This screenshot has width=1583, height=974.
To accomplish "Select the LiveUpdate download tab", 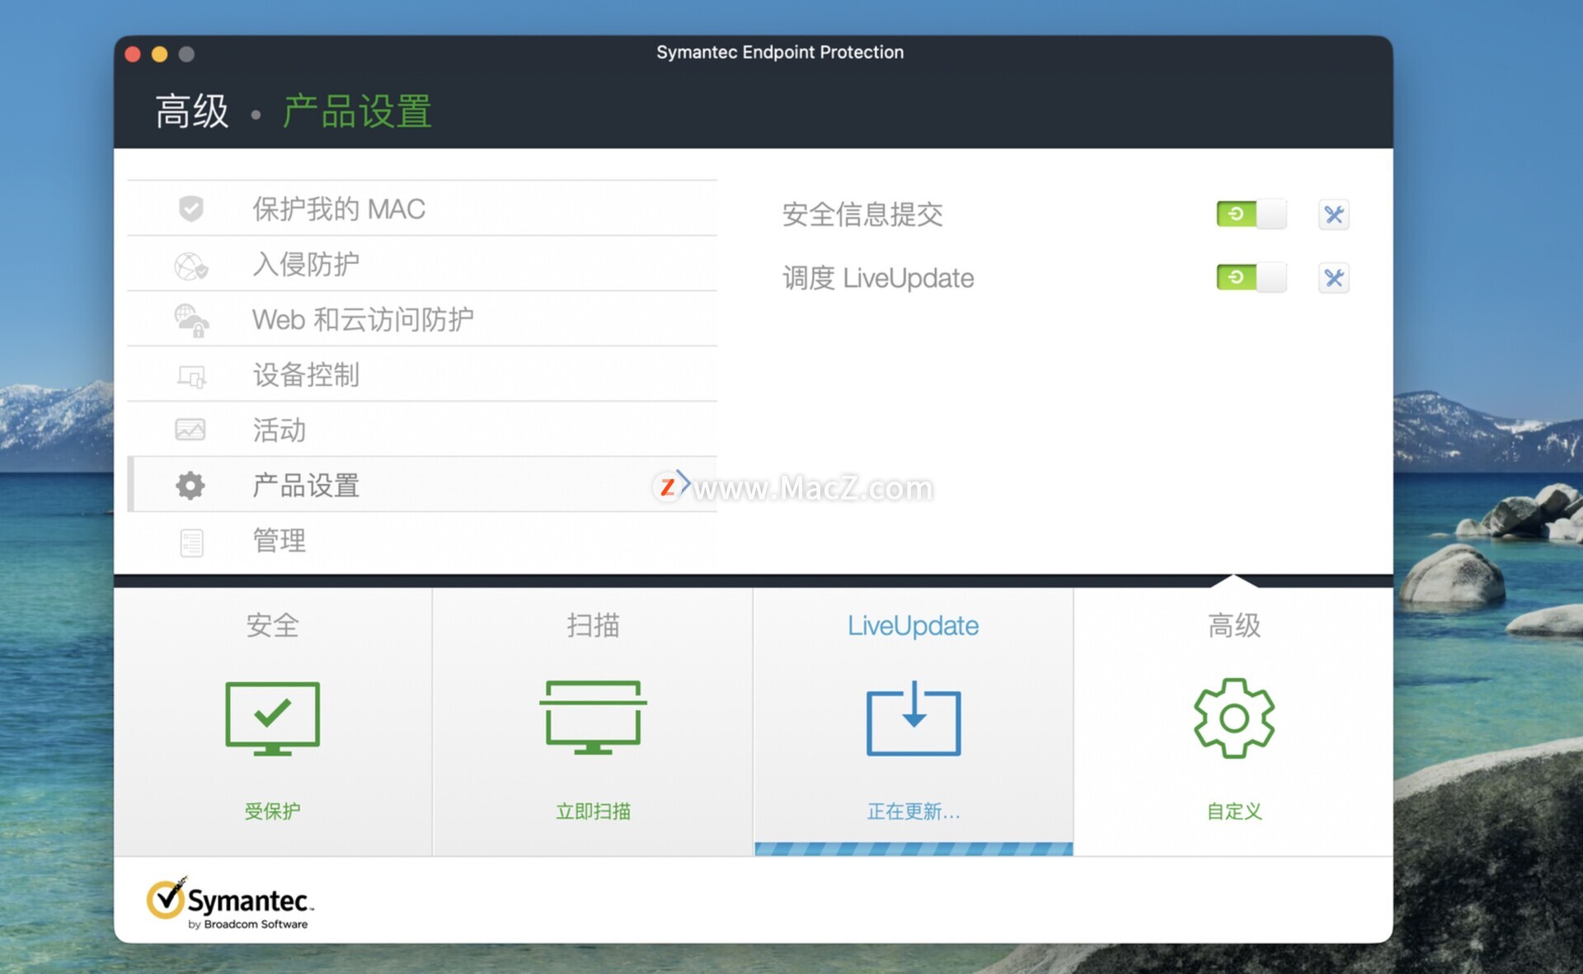I will tap(913, 718).
